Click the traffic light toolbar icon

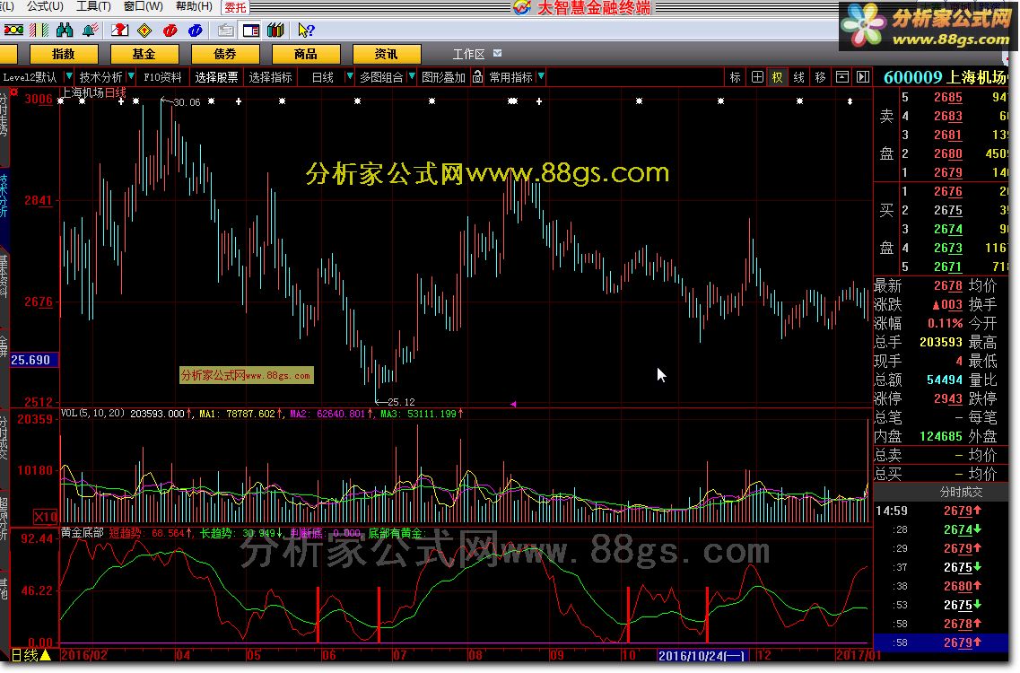pos(13,30)
